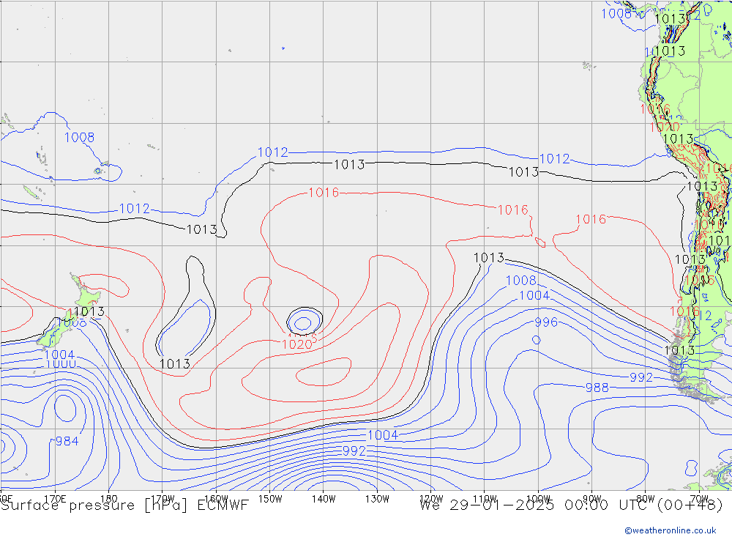732x537 pixels.
Task: Open the weatheronline.co.uk copyright link
Action: [671, 530]
